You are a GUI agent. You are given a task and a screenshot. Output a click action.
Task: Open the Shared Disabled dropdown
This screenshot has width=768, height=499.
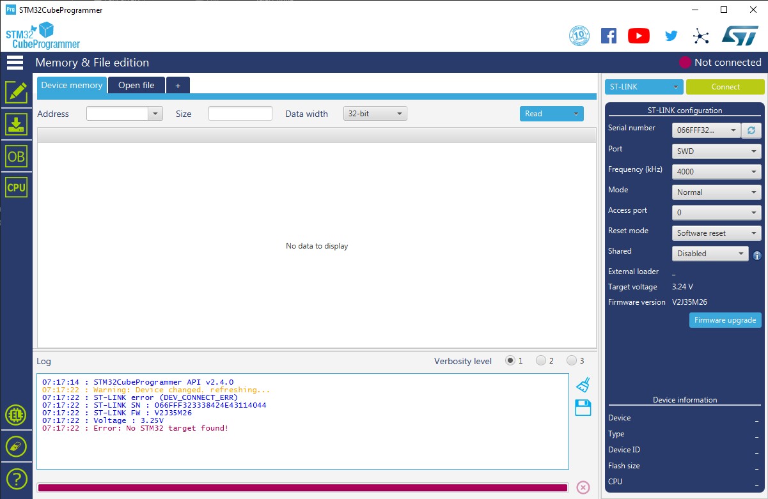[710, 254]
